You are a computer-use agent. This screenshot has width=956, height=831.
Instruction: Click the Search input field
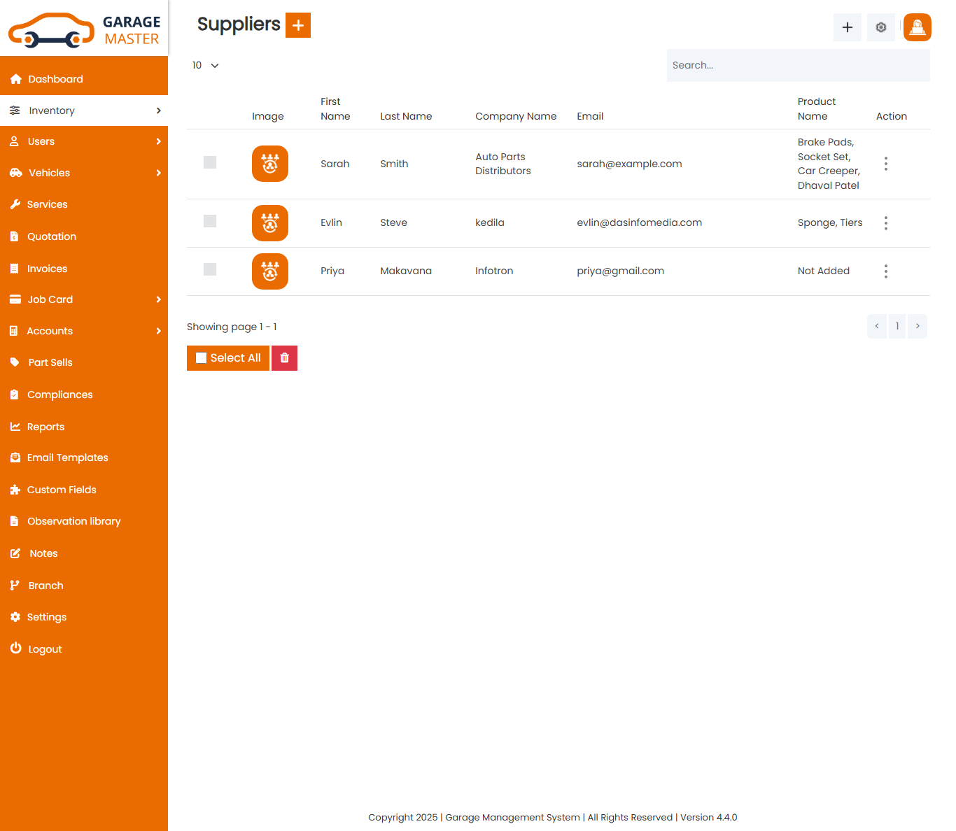(798, 65)
